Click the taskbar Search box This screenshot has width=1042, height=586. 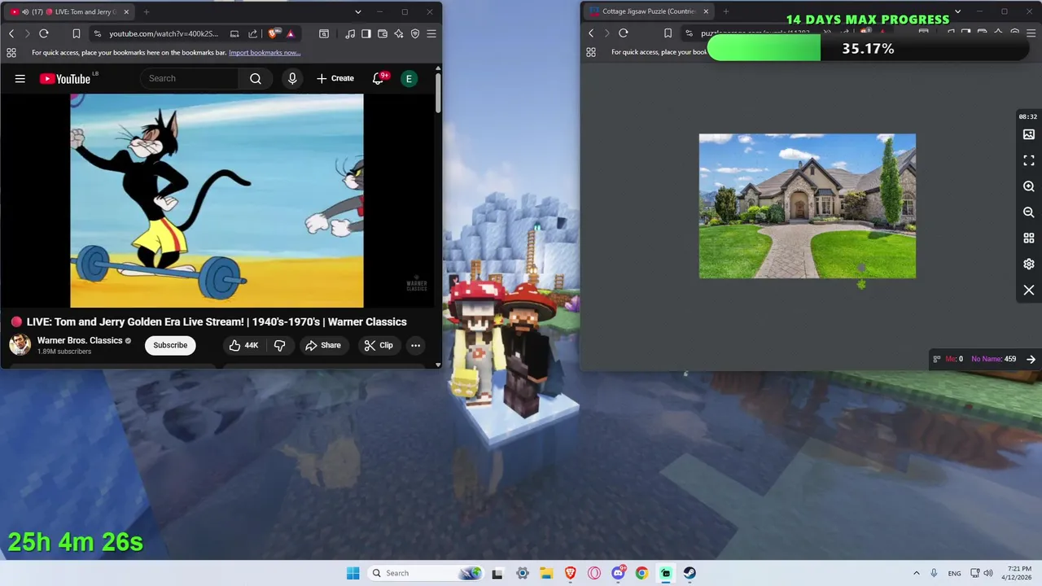coord(425,573)
